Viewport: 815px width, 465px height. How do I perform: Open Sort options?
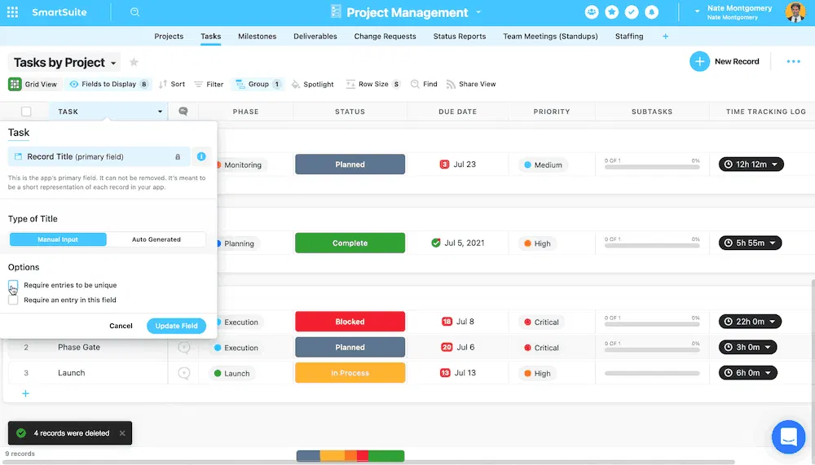tap(172, 84)
